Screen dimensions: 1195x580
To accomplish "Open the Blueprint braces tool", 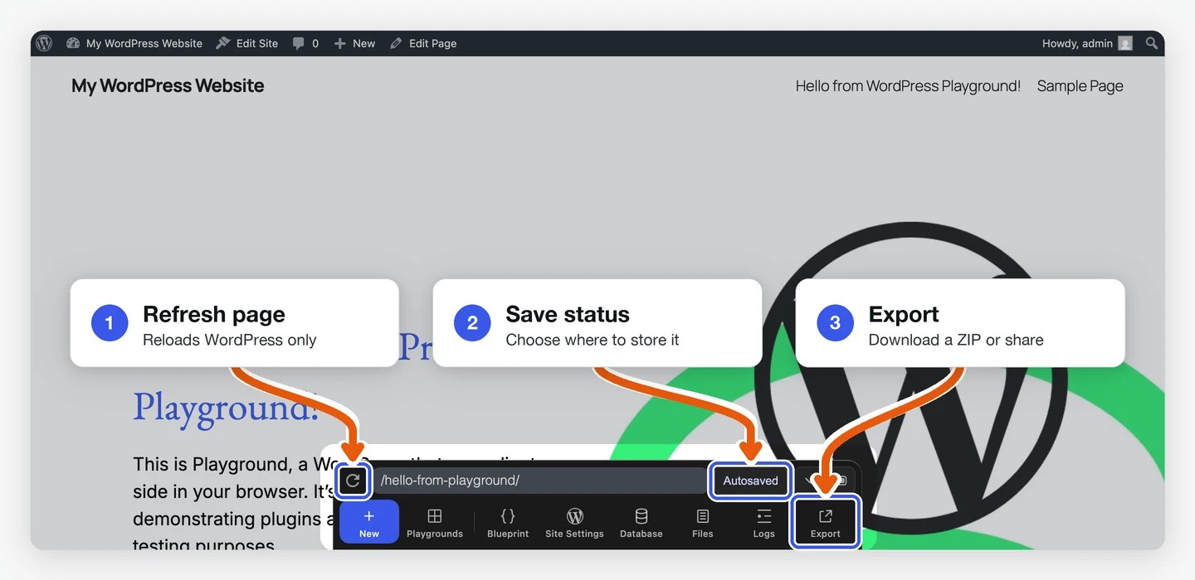I will pos(508,524).
